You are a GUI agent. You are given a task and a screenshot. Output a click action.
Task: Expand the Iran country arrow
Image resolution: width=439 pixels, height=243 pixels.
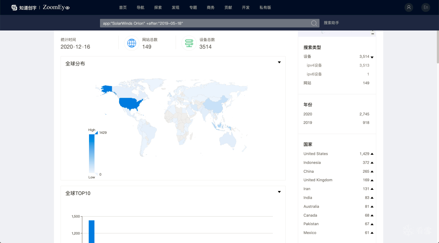pyautogui.click(x=372, y=189)
